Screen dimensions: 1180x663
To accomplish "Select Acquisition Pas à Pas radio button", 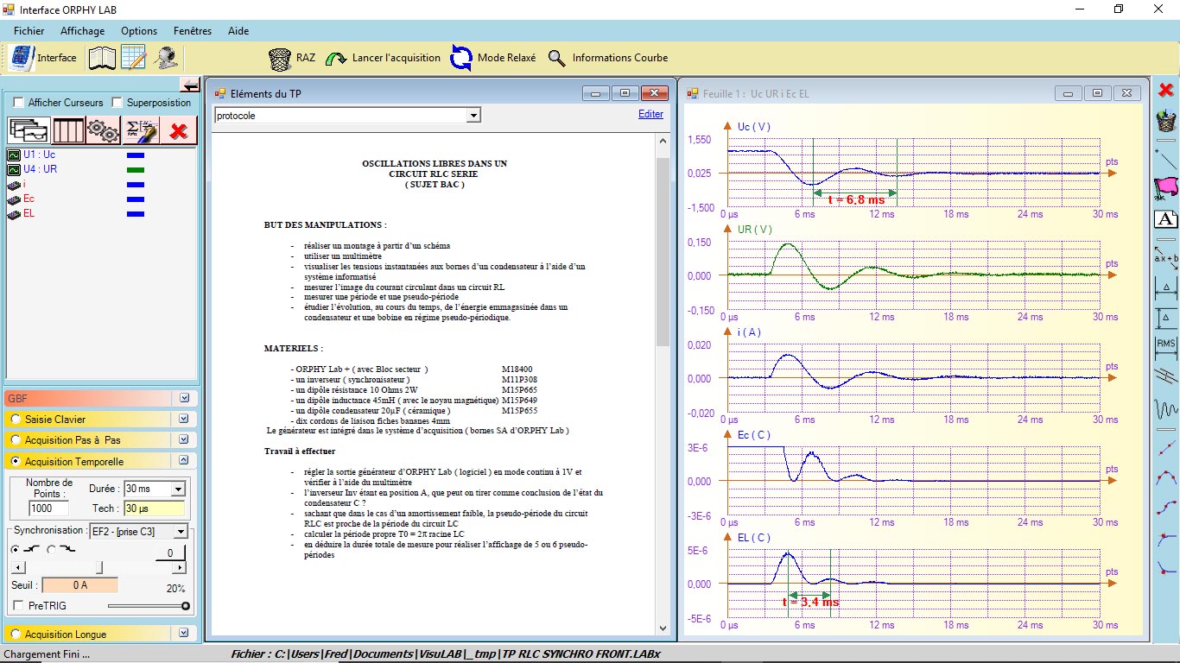I will [x=16, y=440].
